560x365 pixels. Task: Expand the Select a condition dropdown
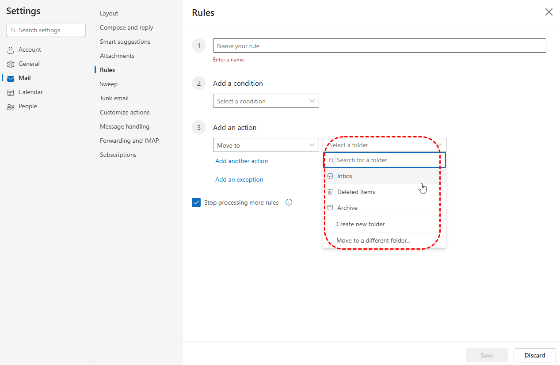pos(266,101)
